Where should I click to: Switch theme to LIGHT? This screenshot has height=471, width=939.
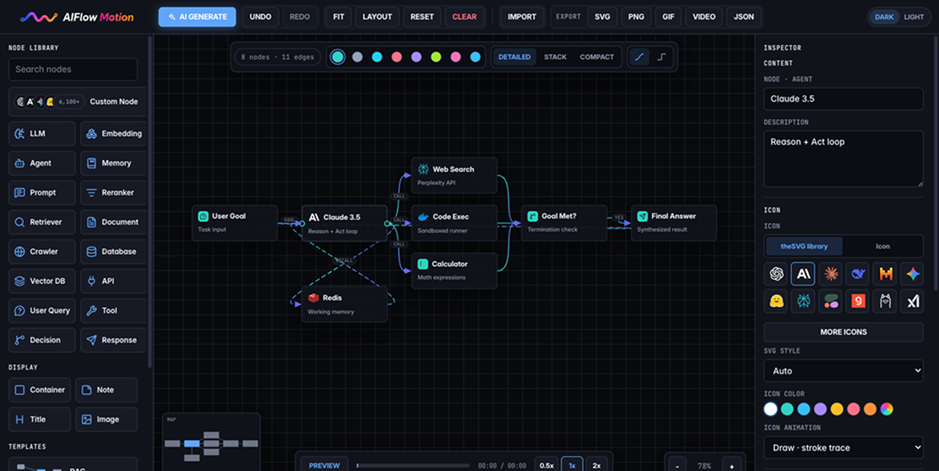tap(914, 17)
